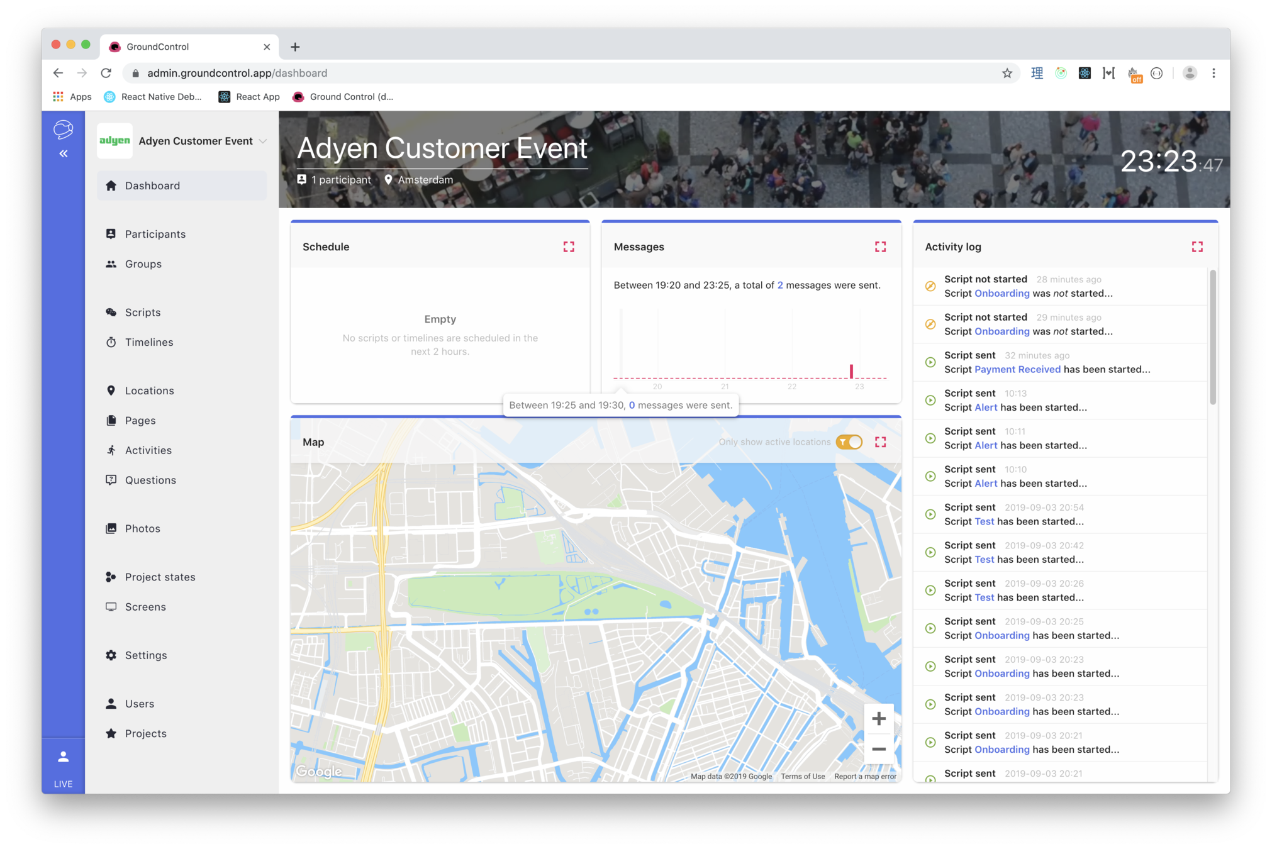The width and height of the screenshot is (1272, 849).
Task: Expand the Map panel to fullscreen
Action: pyautogui.click(x=880, y=442)
